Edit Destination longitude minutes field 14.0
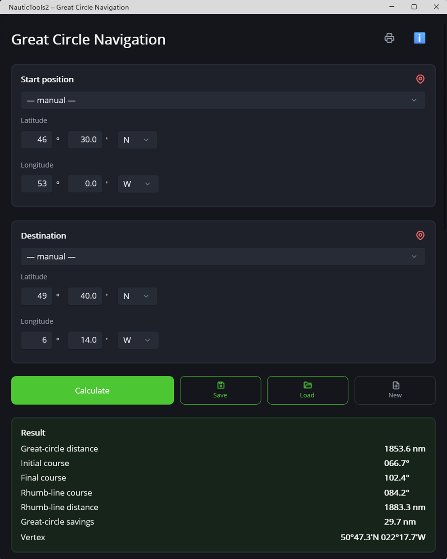This screenshot has width=447, height=559. (x=85, y=340)
